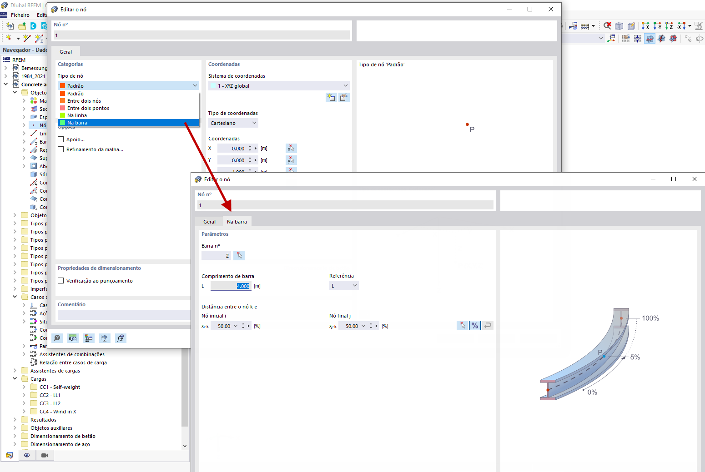Screen dimensions: 705x472
Task: Open the Tipo de nó dropdown
Action: point(129,85)
